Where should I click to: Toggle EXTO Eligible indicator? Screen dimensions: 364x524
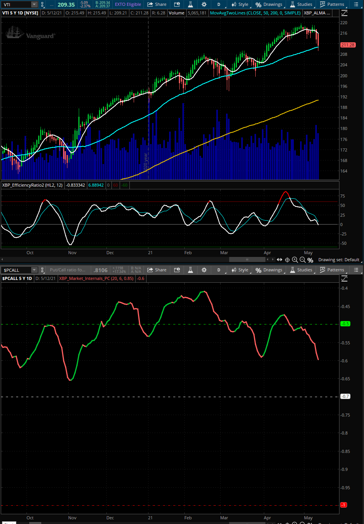(x=128, y=5)
